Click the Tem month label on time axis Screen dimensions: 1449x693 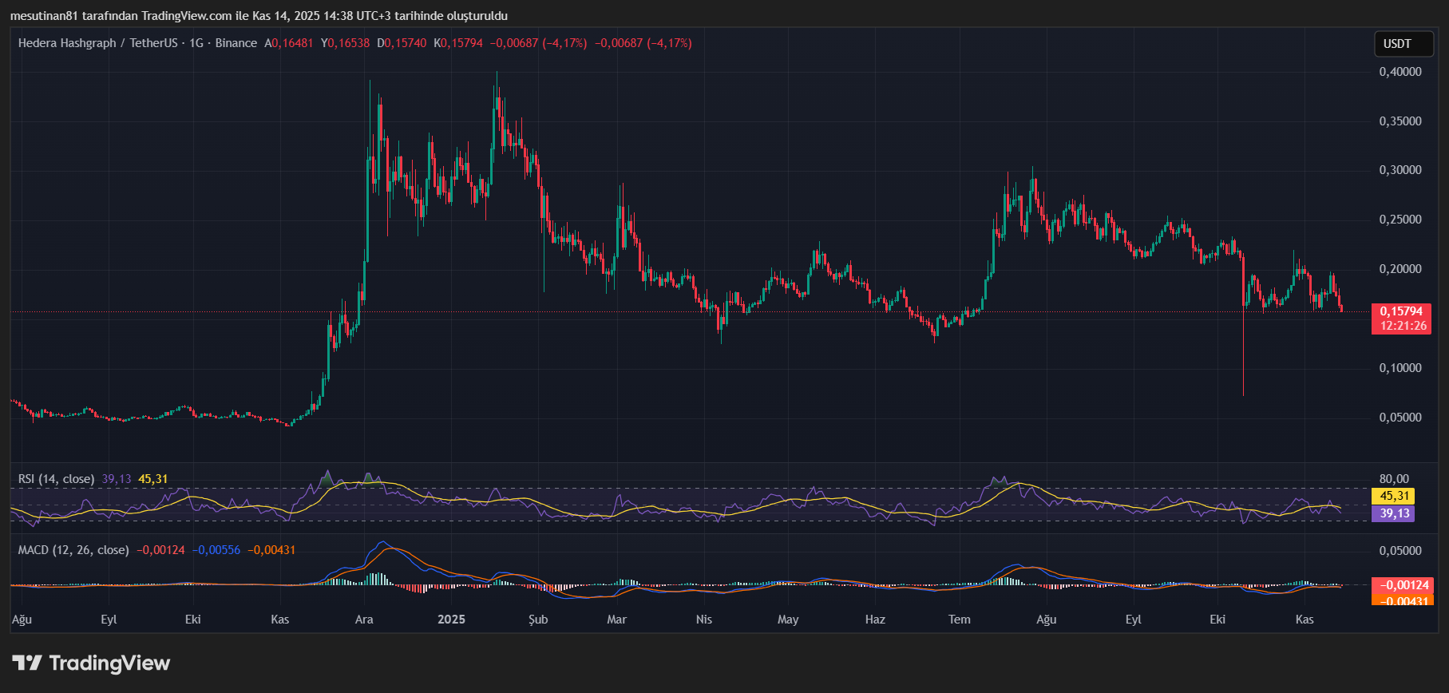point(959,620)
